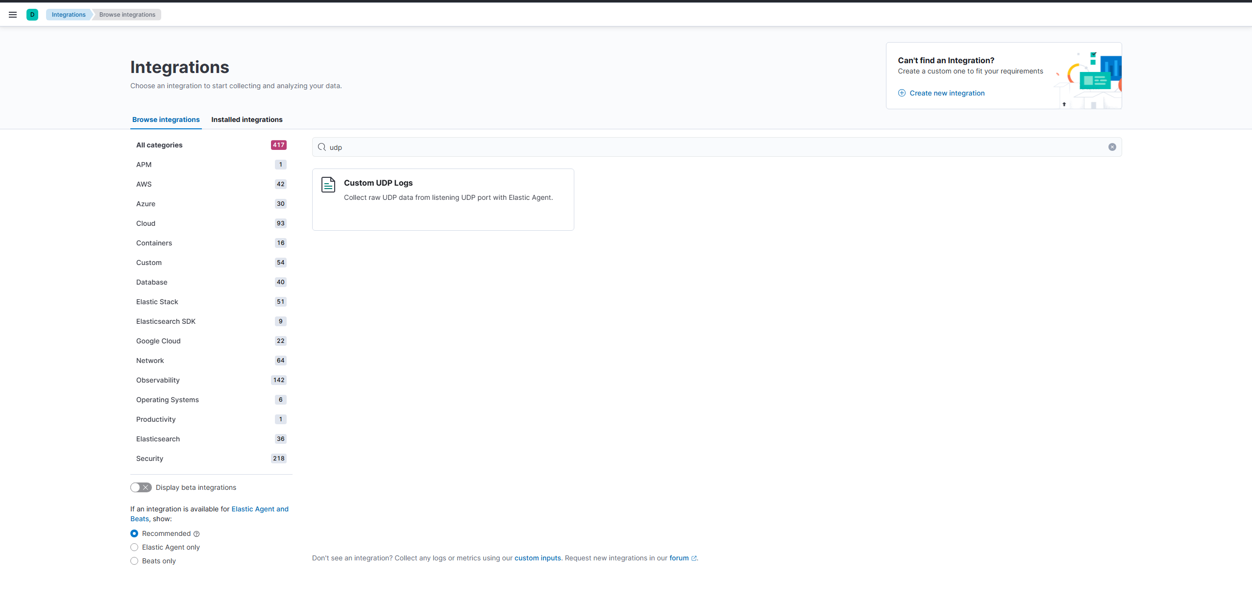The width and height of the screenshot is (1252, 603).
Task: Select the Beats only radio option
Action: point(134,561)
